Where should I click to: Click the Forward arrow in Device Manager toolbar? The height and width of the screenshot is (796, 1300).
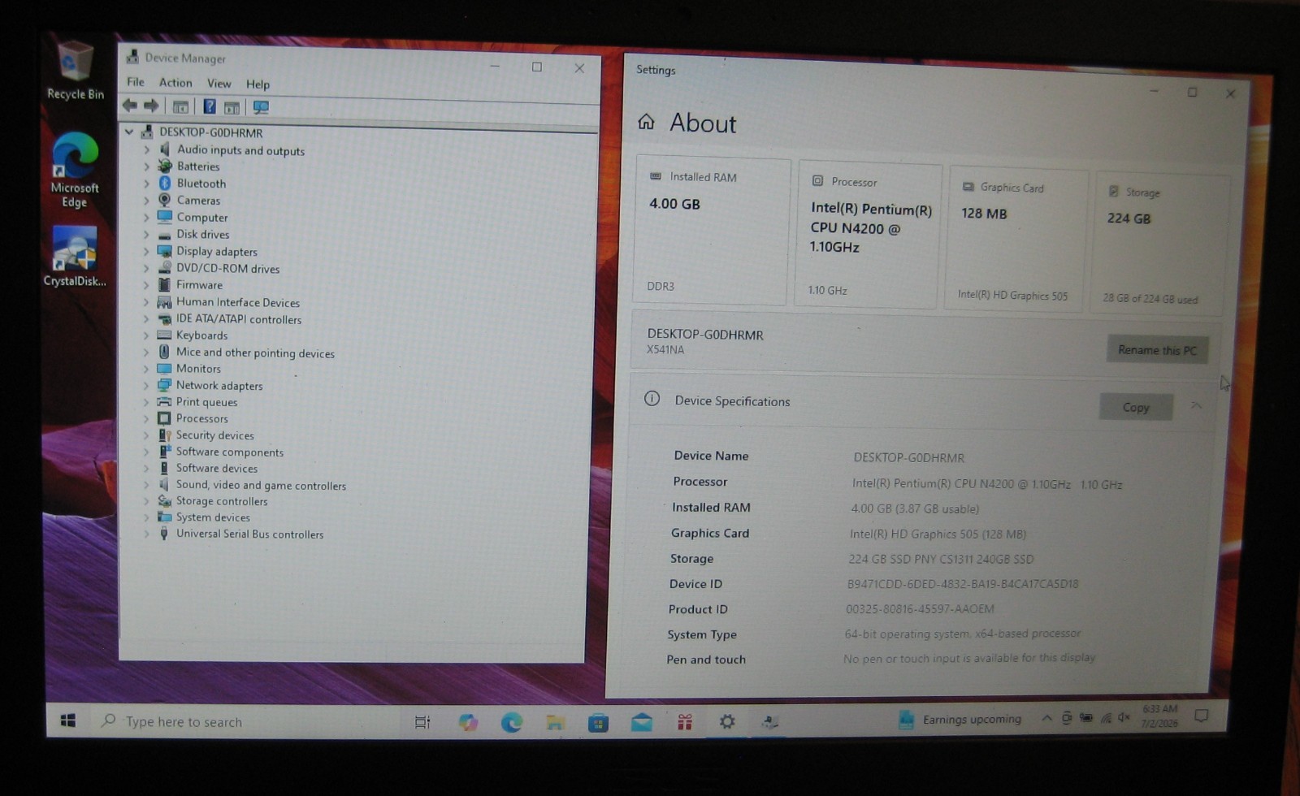(151, 106)
